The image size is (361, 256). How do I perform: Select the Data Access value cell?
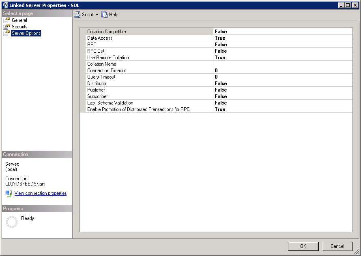[282, 38]
